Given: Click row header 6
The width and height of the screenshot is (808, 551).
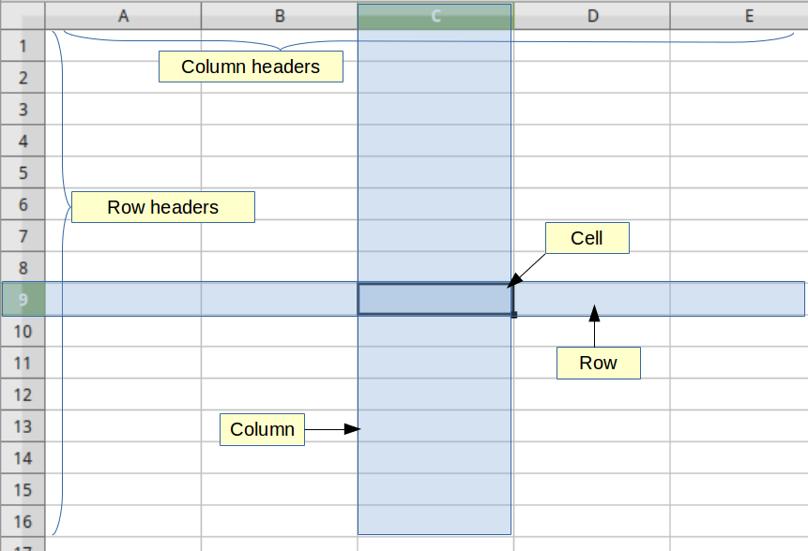Looking at the screenshot, I should 23,204.
